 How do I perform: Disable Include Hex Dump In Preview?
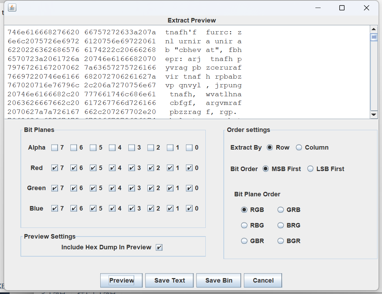click(159, 247)
